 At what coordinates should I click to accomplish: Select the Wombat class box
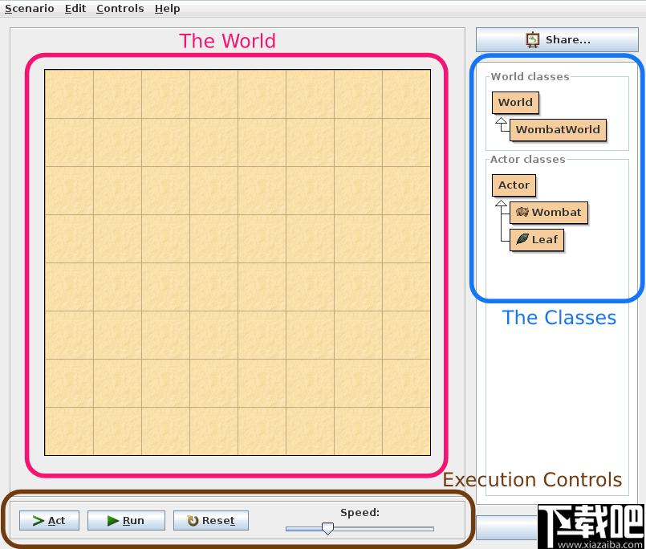549,213
